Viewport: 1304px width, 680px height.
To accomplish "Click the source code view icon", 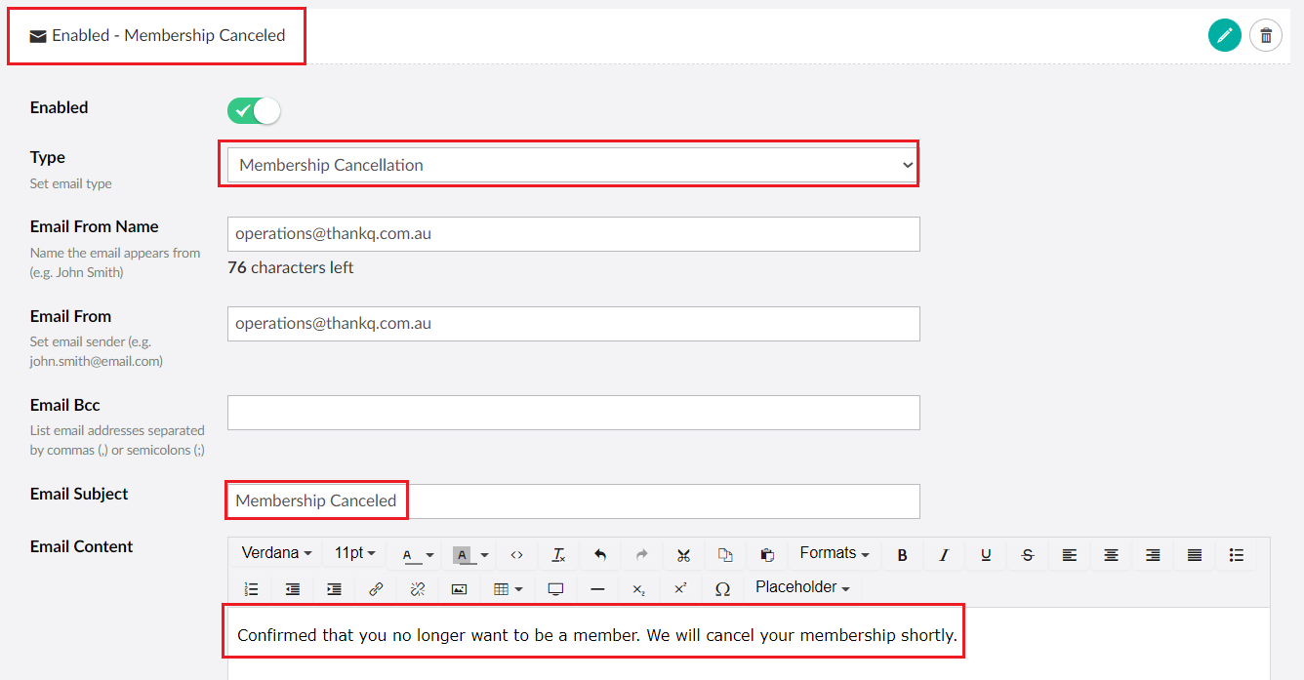I will pyautogui.click(x=516, y=554).
